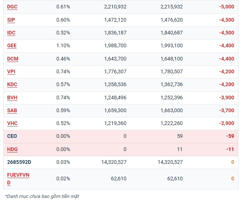Click the -3,900 change for BVH
Screen dimensions: 241x206
[x=227, y=98]
